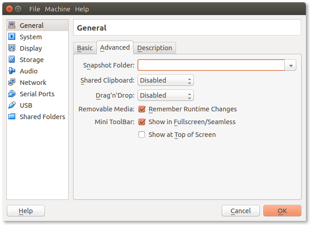Screen dimensions: 310x225
Task: Select the Network adapter icon
Action: point(12,83)
